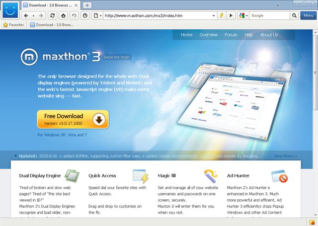Click the 'Seize the Web!' tagline

117,57
